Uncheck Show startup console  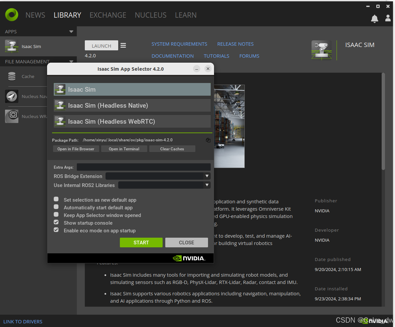[x=56, y=222]
